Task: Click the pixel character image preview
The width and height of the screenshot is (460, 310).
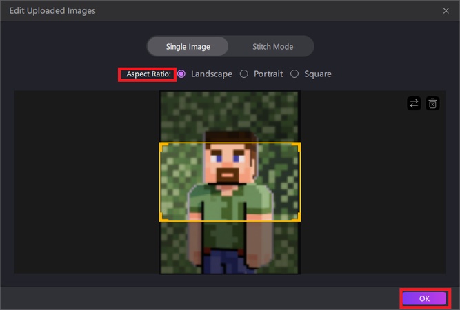Action: click(230, 183)
